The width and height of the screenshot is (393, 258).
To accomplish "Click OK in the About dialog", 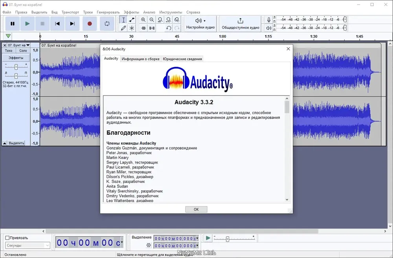I will pyautogui.click(x=196, y=209).
